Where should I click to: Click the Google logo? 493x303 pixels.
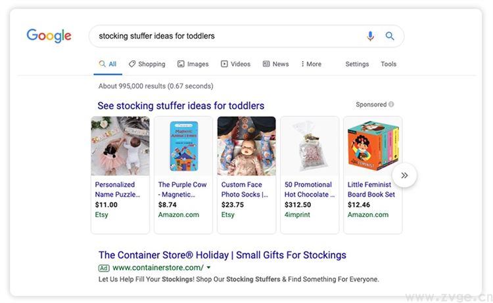[49, 35]
